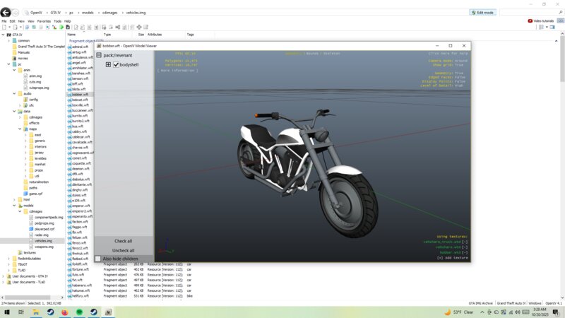This screenshot has height=318, width=565.
Task: Open the Tools menu
Action: (x=57, y=20)
